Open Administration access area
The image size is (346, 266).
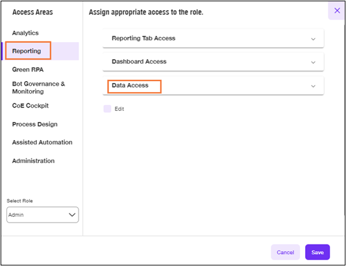point(33,161)
